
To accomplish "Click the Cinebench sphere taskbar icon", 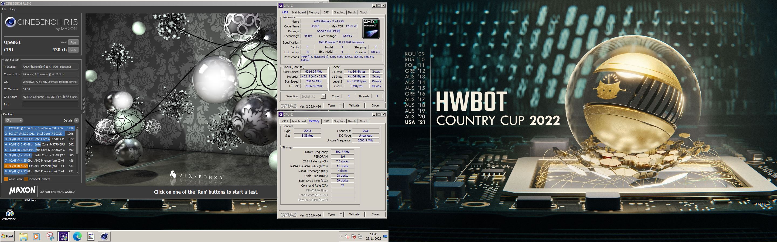I will tap(104, 237).
